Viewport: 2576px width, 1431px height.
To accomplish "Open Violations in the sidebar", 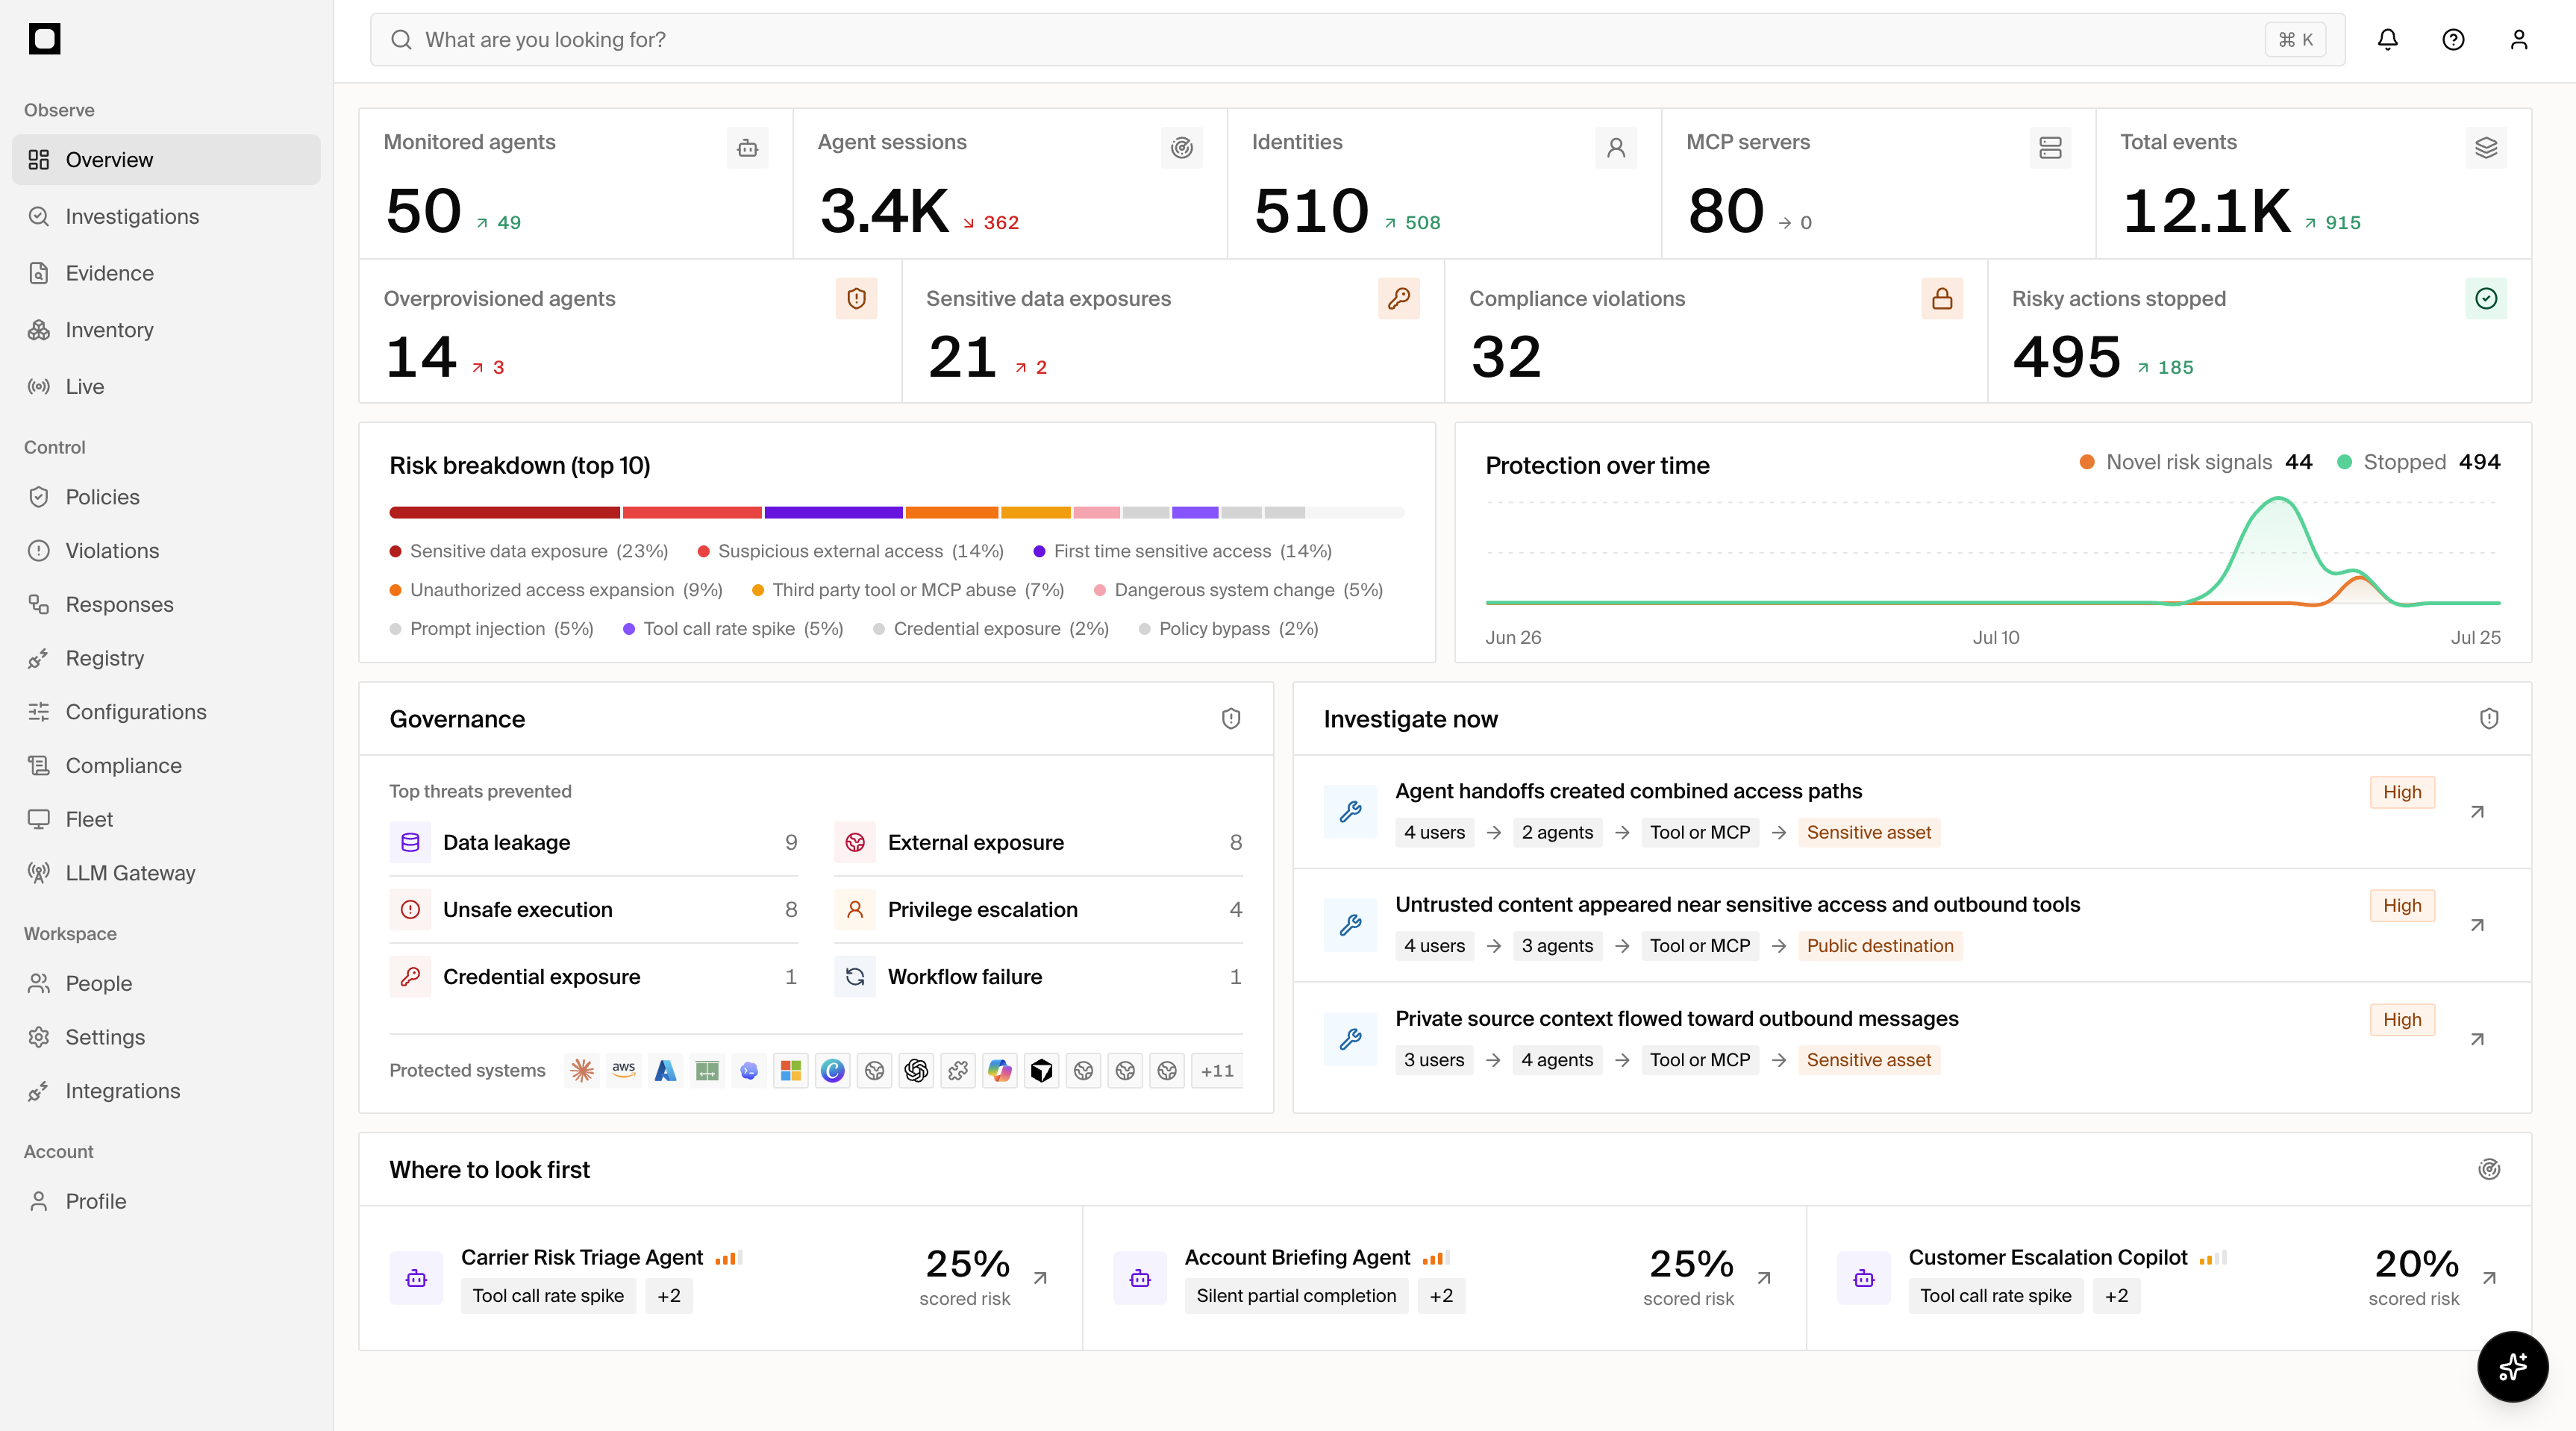I will [166, 551].
